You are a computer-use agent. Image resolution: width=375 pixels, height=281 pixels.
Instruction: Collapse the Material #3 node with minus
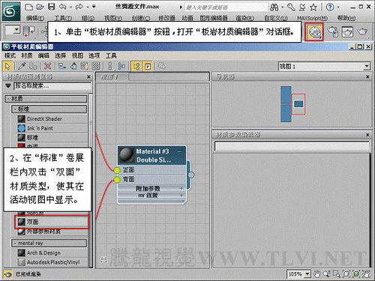pyautogui.click(x=179, y=151)
